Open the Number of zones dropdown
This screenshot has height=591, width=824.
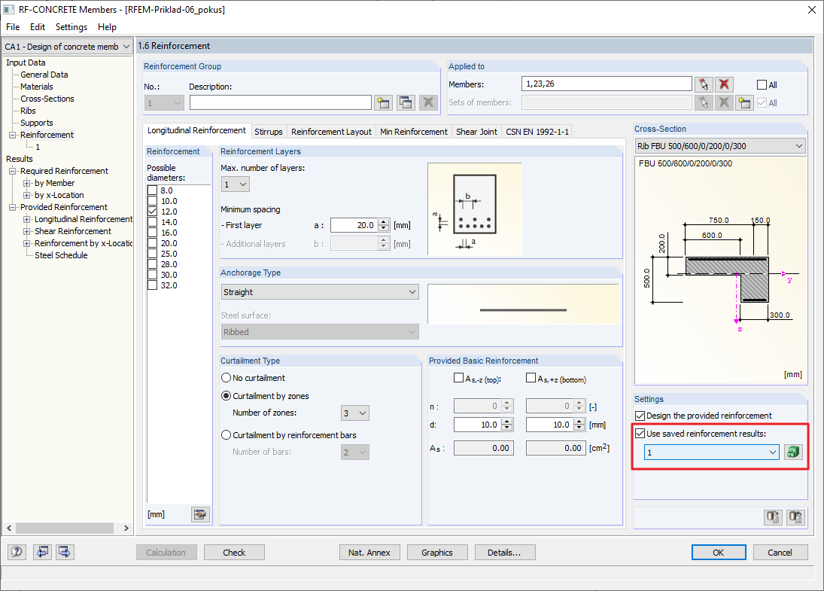[x=355, y=413]
